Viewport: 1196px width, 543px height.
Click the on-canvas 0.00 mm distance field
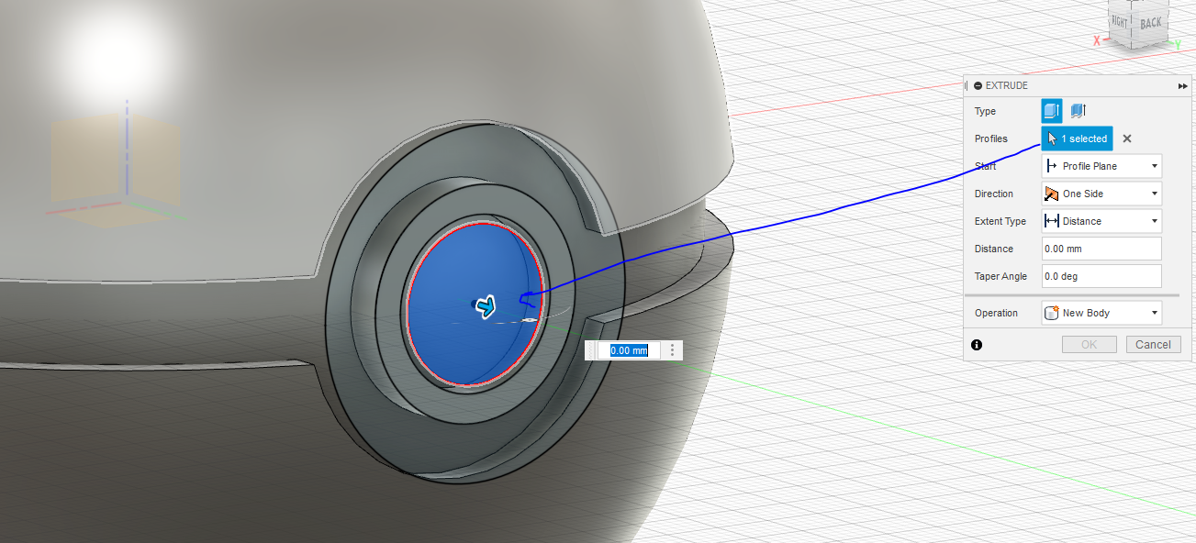pyautogui.click(x=629, y=350)
